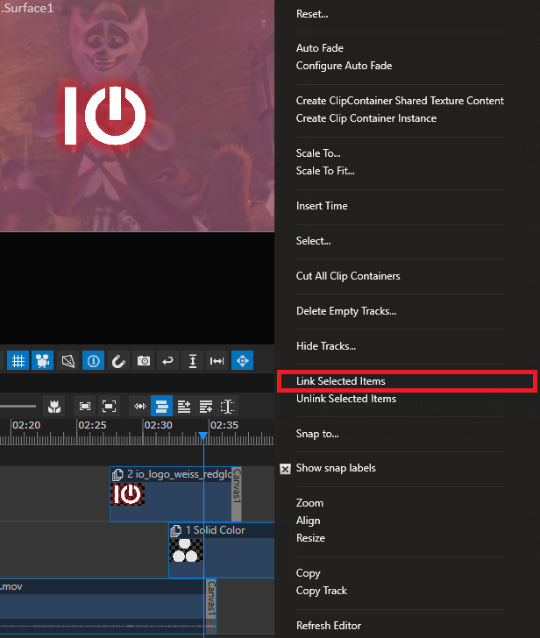Click the 02:20 mark on time ruler

pos(26,425)
